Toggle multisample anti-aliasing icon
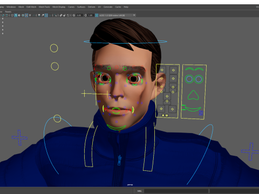 [46, 15]
